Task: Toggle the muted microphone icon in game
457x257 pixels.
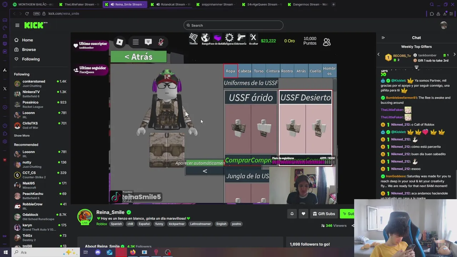Action: [161, 42]
